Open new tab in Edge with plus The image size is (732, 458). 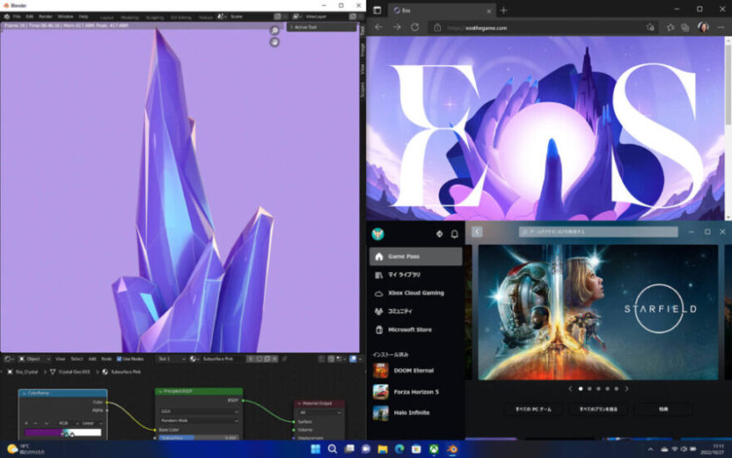click(503, 10)
